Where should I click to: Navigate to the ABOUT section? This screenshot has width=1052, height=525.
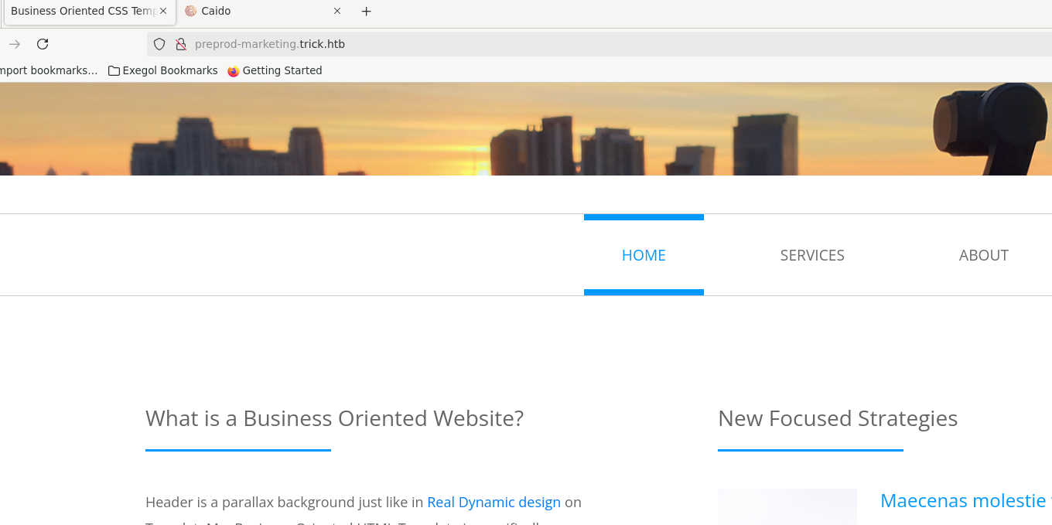tap(983, 255)
